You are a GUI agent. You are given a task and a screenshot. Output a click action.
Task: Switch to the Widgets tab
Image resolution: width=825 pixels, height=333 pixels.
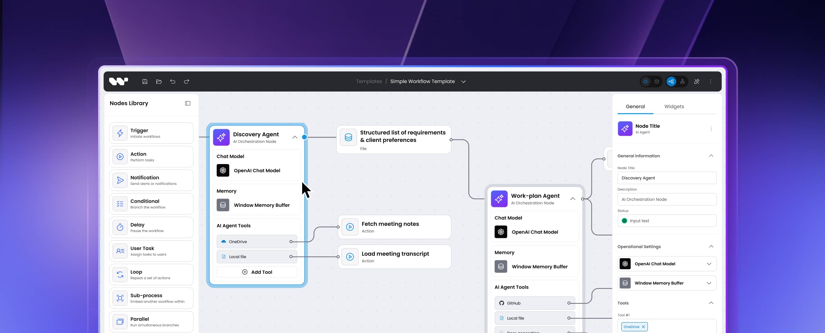[674, 107]
